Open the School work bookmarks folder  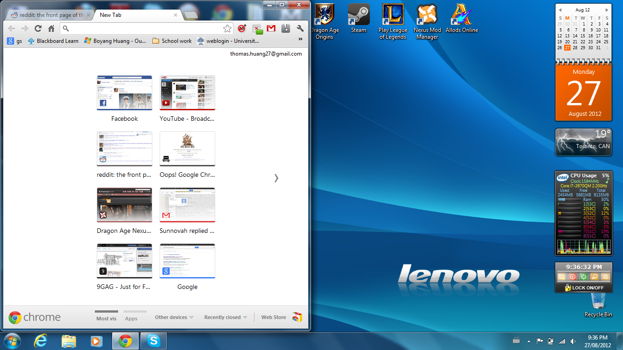pos(172,41)
